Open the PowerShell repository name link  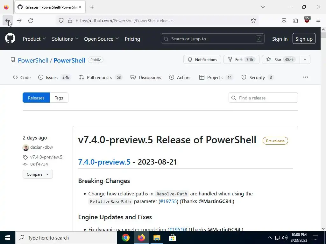pos(69,60)
